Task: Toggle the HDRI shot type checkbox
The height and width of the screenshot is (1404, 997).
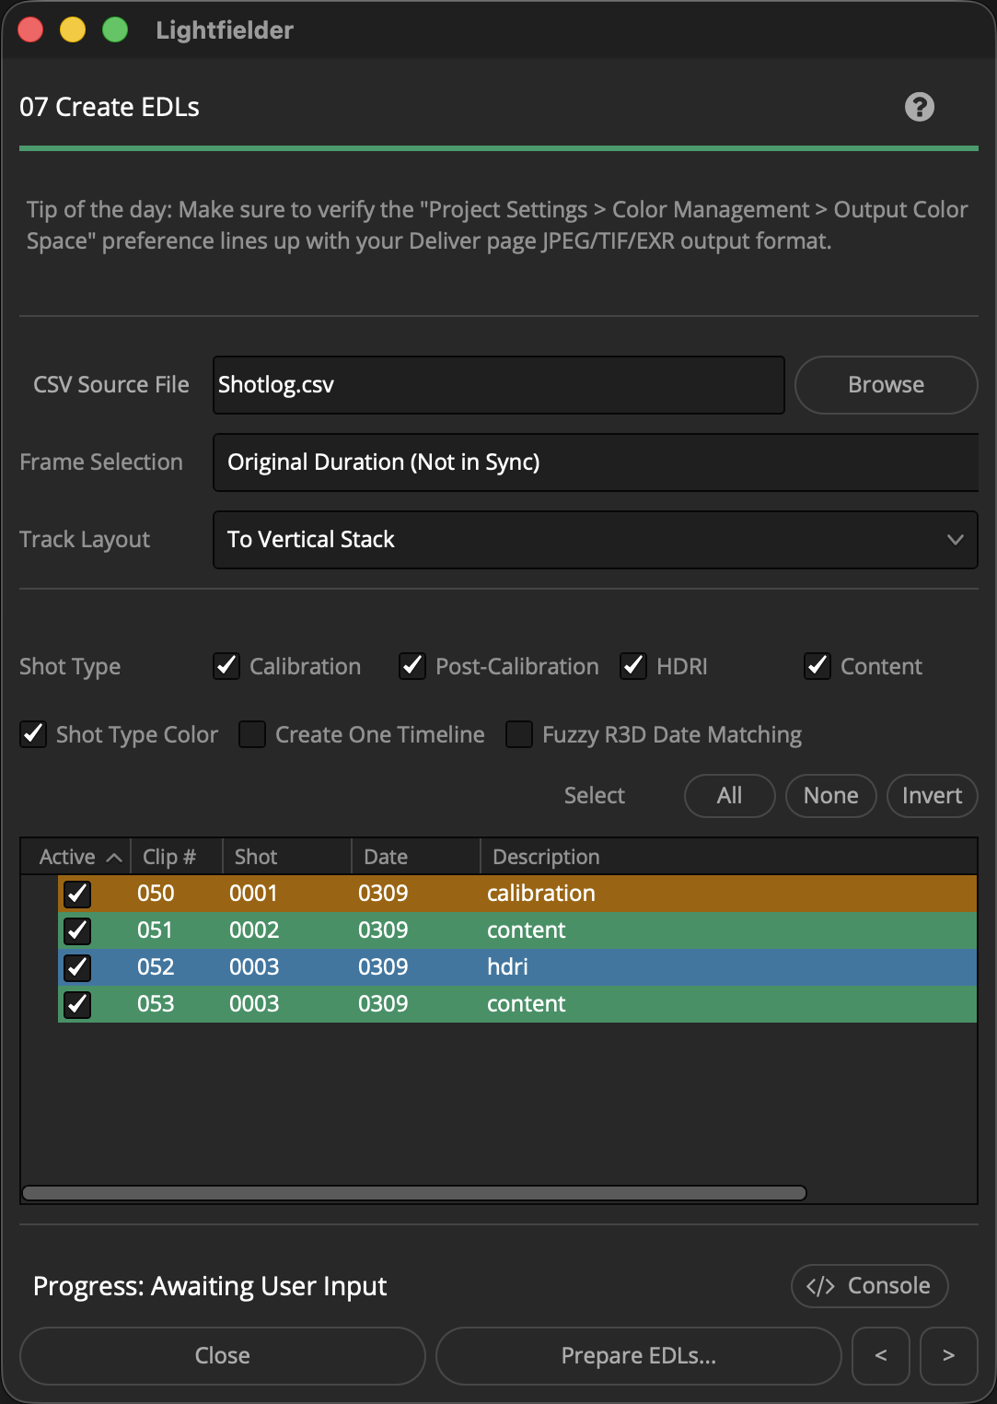Action: [x=632, y=666]
